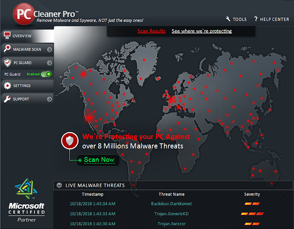This screenshot has width=294, height=229.
Task: Click the PC Guard status label
Action: coord(12,74)
